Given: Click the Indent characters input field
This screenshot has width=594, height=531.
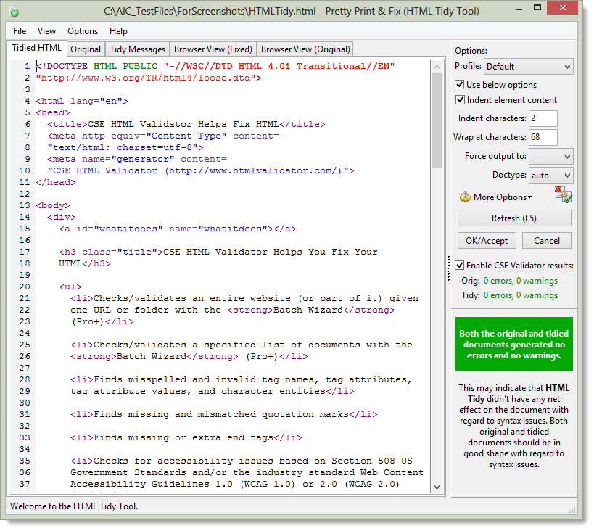Looking at the screenshot, I should click(543, 118).
